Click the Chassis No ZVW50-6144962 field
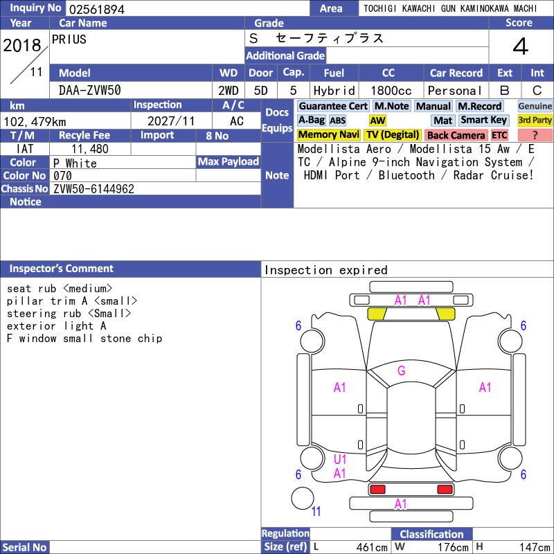554x554 pixels. [155, 188]
